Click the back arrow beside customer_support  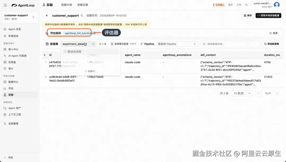[x=47, y=16]
